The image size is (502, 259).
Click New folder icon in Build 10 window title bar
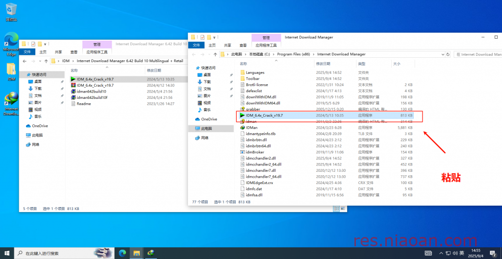point(40,44)
